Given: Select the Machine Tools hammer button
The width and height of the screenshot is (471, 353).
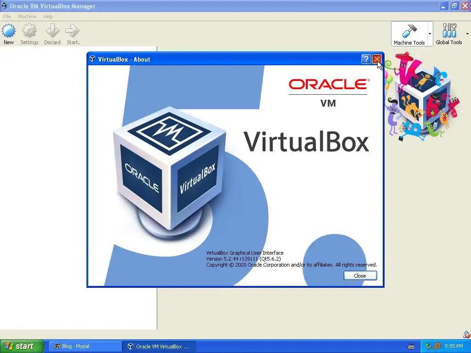Looking at the screenshot, I should click(x=409, y=34).
